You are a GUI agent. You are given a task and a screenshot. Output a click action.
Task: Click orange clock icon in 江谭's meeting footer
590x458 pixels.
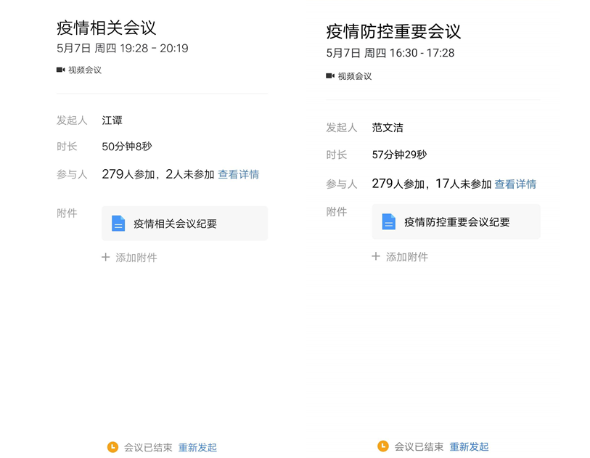click(x=112, y=447)
